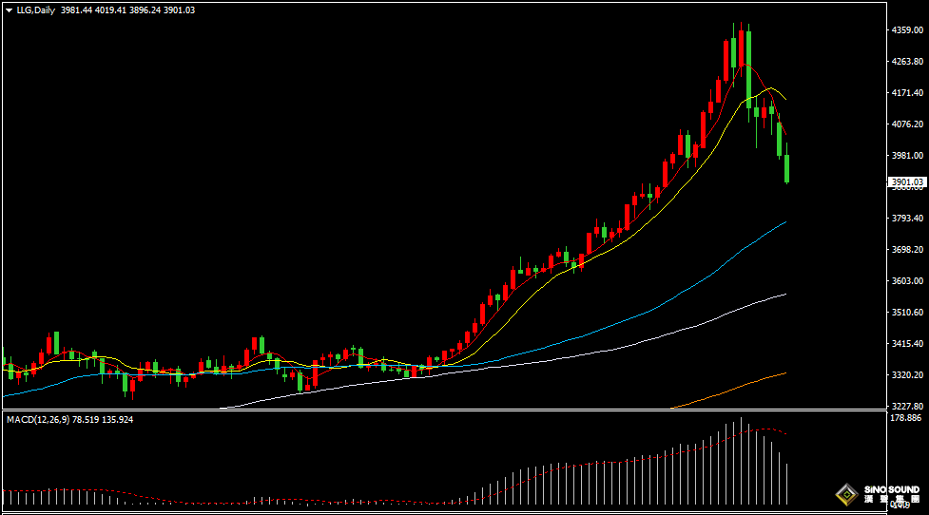Select the current price tag 3901.03
The image size is (929, 515).
(x=906, y=181)
